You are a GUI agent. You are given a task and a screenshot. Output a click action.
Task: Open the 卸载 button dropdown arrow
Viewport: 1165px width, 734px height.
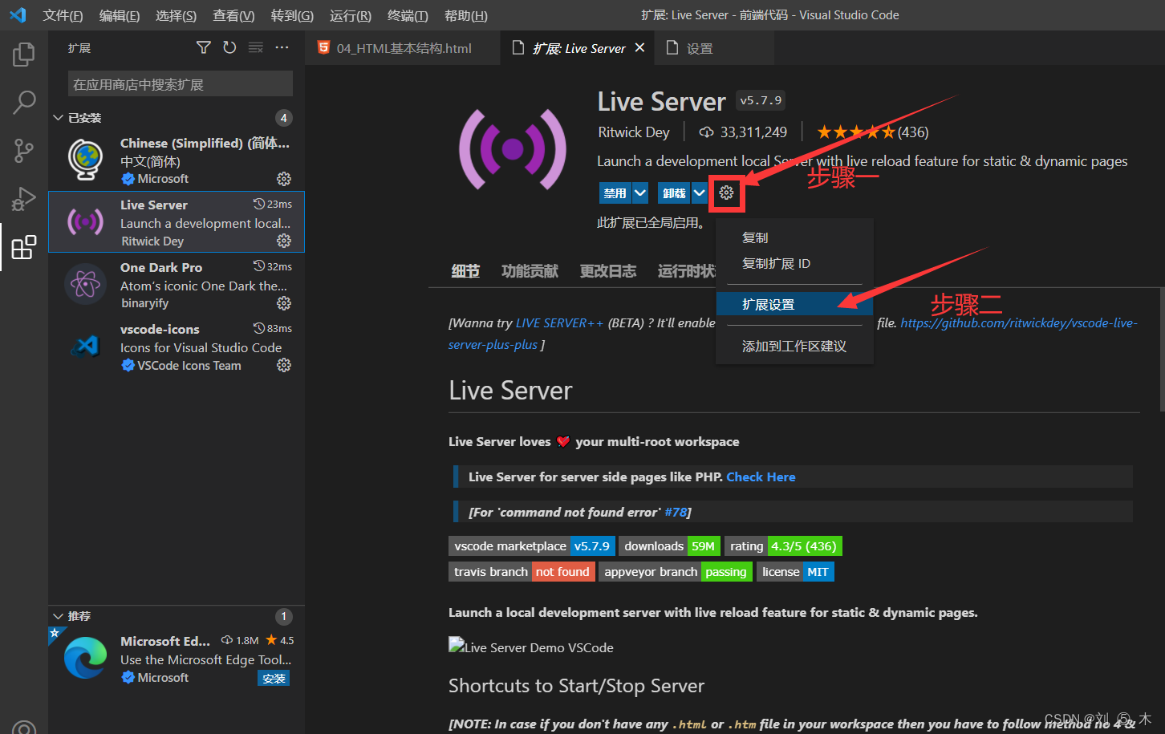697,193
